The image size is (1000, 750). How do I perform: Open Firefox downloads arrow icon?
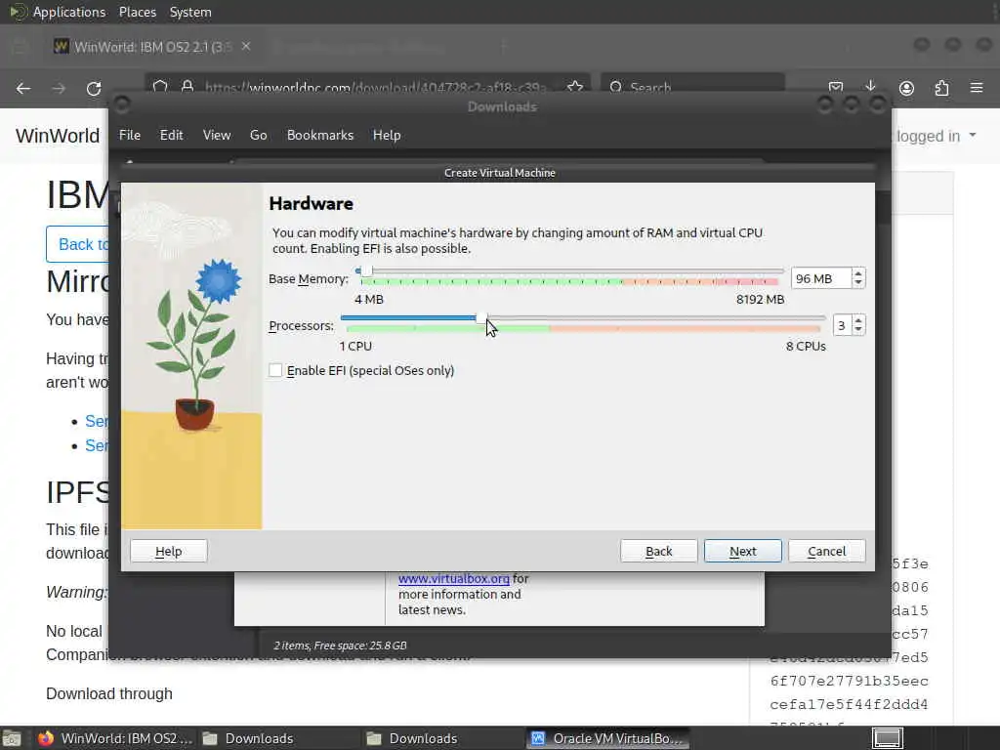point(870,87)
